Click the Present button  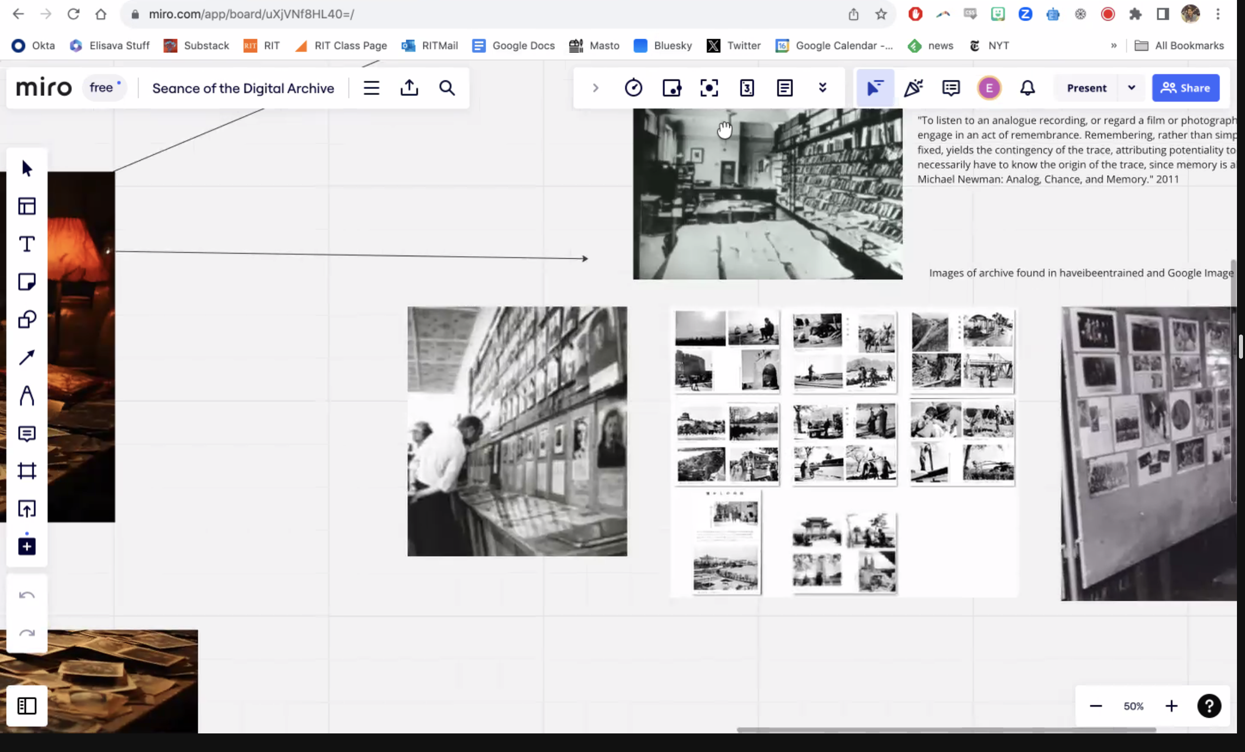pyautogui.click(x=1086, y=88)
